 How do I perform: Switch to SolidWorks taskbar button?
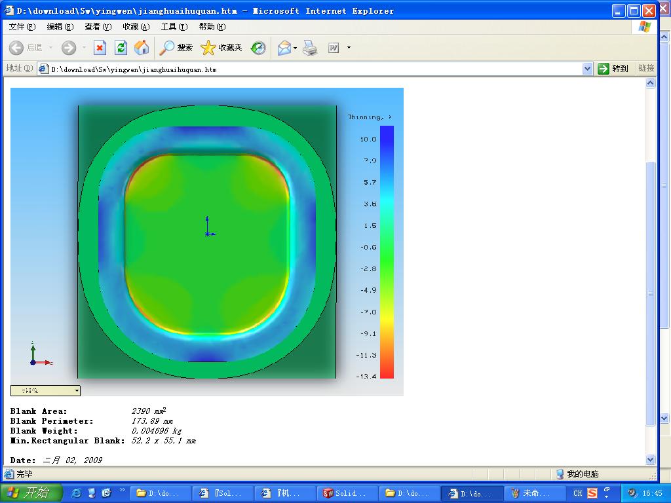(x=347, y=493)
